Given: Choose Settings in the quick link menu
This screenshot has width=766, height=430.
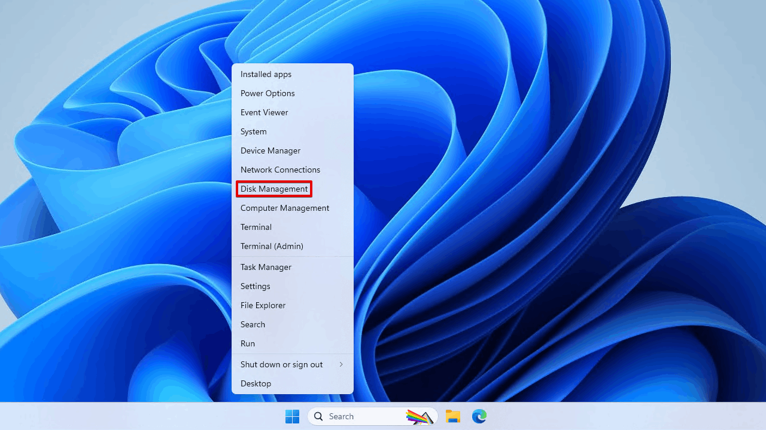Looking at the screenshot, I should (256, 286).
